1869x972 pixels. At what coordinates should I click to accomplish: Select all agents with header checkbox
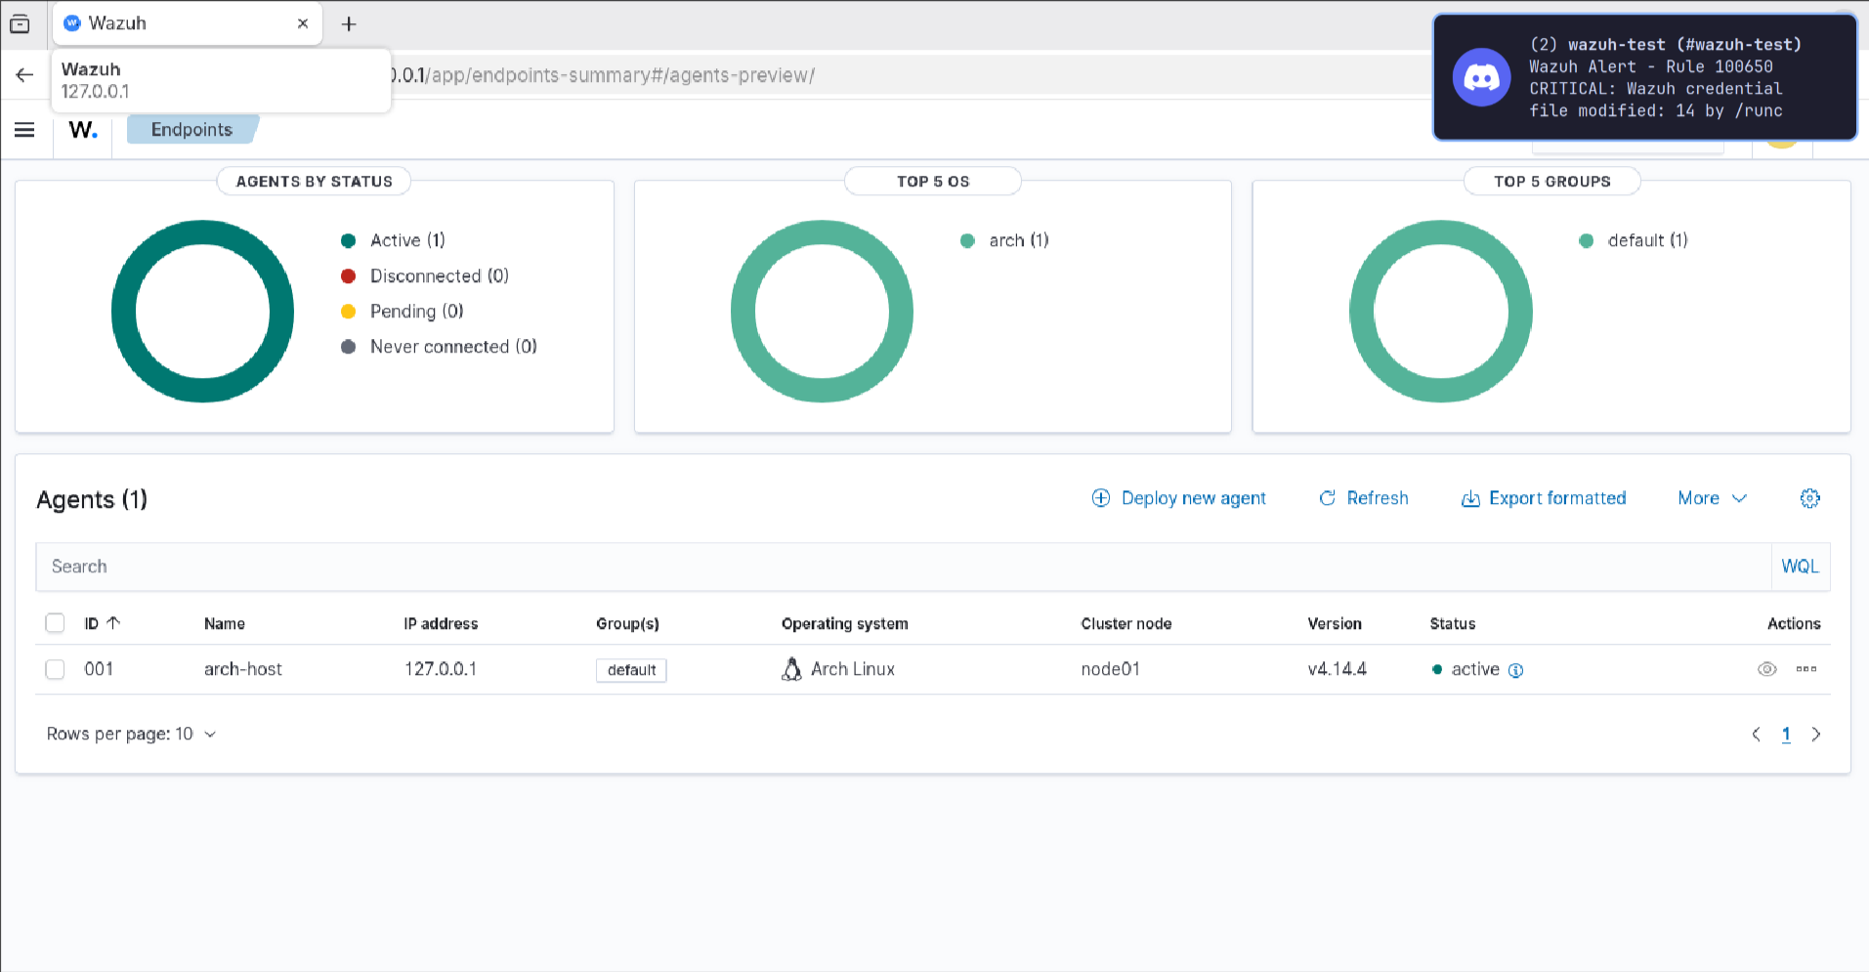(55, 623)
